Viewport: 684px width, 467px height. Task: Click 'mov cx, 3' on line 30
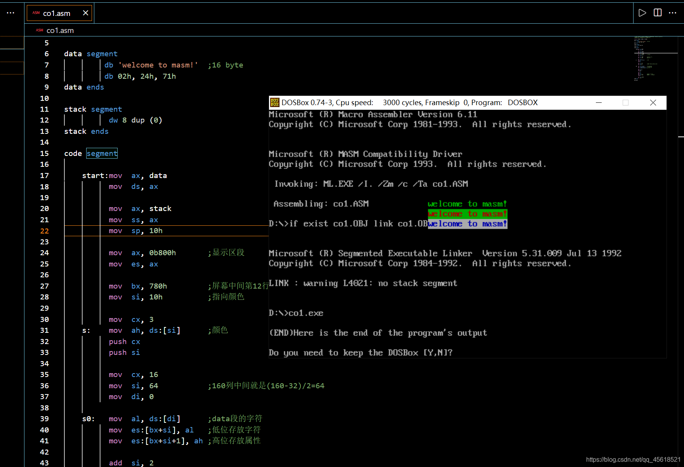(131, 320)
